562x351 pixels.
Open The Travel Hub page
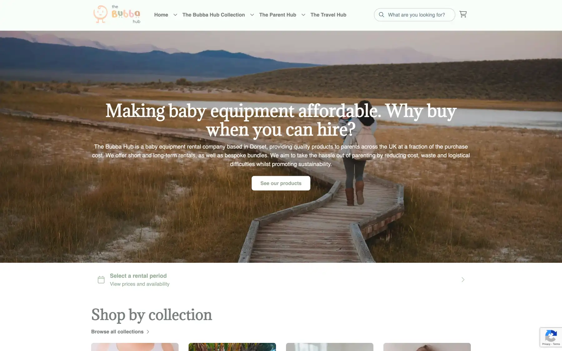click(328, 15)
